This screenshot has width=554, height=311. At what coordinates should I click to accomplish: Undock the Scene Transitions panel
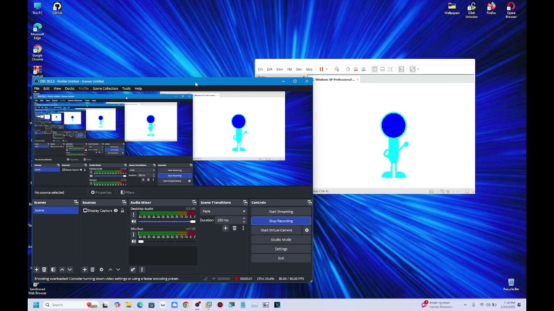pyautogui.click(x=245, y=203)
